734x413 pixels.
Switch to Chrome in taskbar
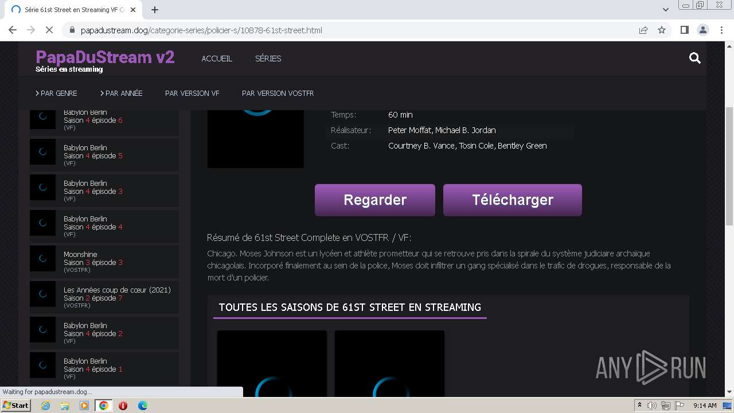click(x=103, y=406)
